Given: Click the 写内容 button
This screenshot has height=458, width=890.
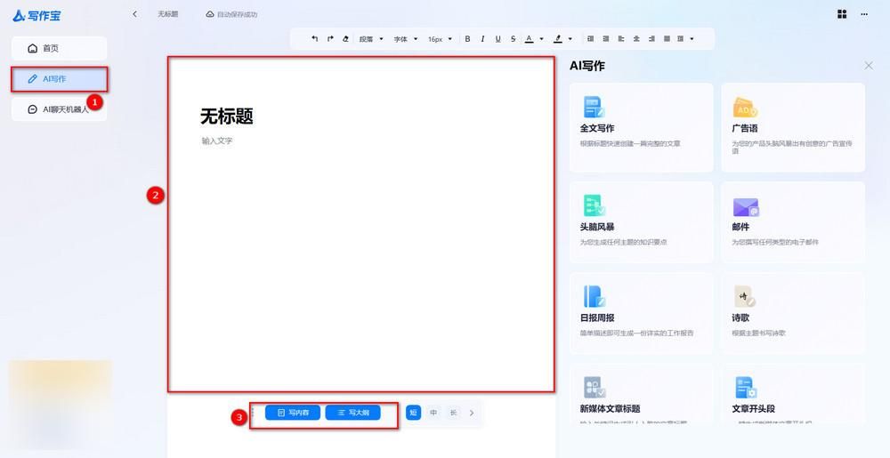Looking at the screenshot, I should [293, 413].
